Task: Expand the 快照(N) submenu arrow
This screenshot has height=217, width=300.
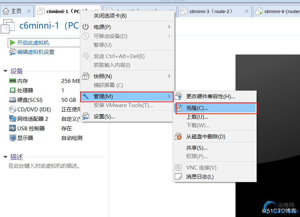Action: [x=169, y=76]
